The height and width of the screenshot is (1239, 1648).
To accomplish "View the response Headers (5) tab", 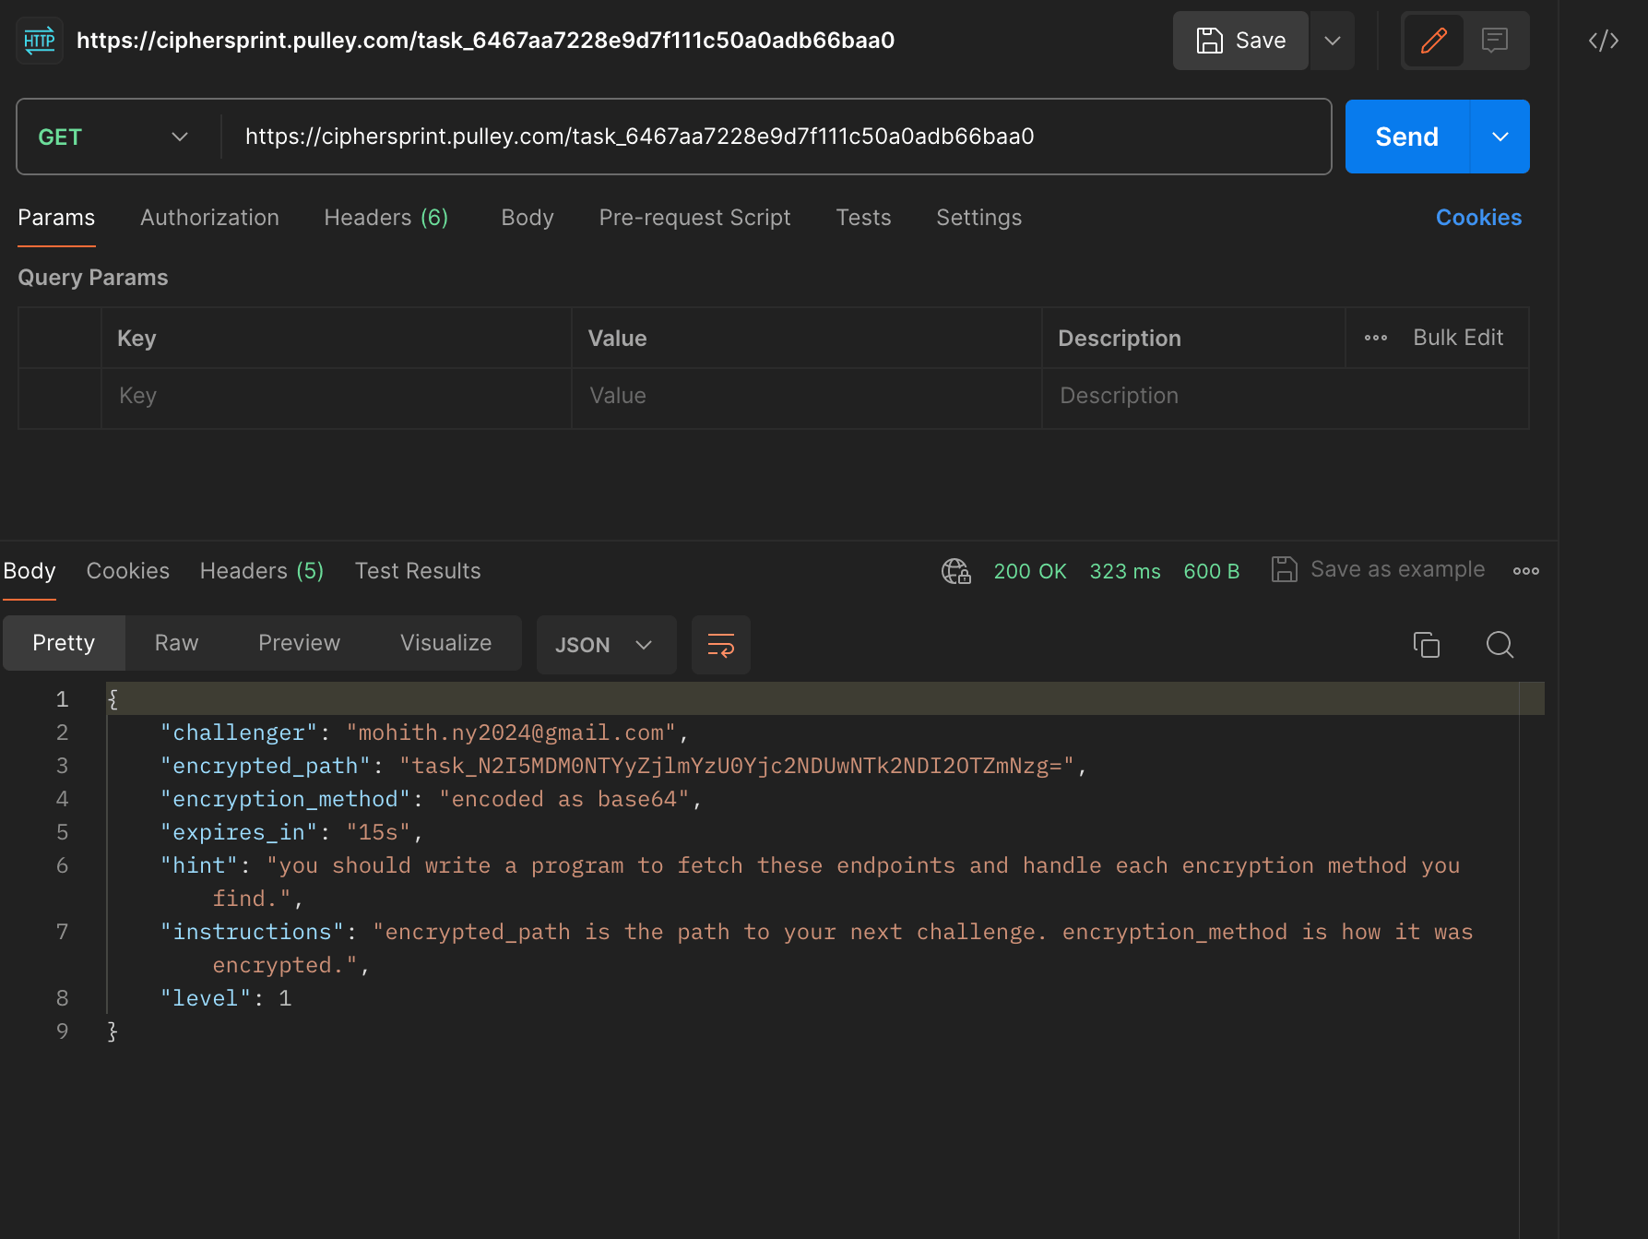I will coord(262,571).
